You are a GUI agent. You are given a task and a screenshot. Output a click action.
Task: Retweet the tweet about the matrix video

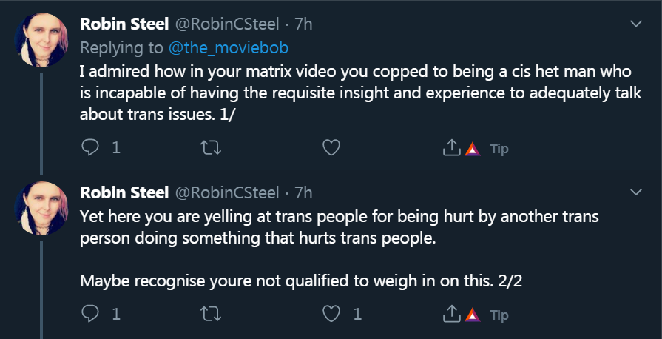(x=210, y=148)
